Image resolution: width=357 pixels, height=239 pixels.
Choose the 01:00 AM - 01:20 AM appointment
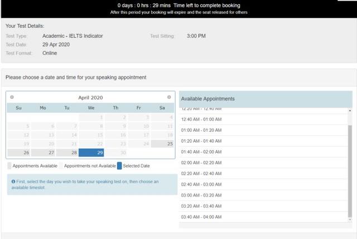(263, 130)
